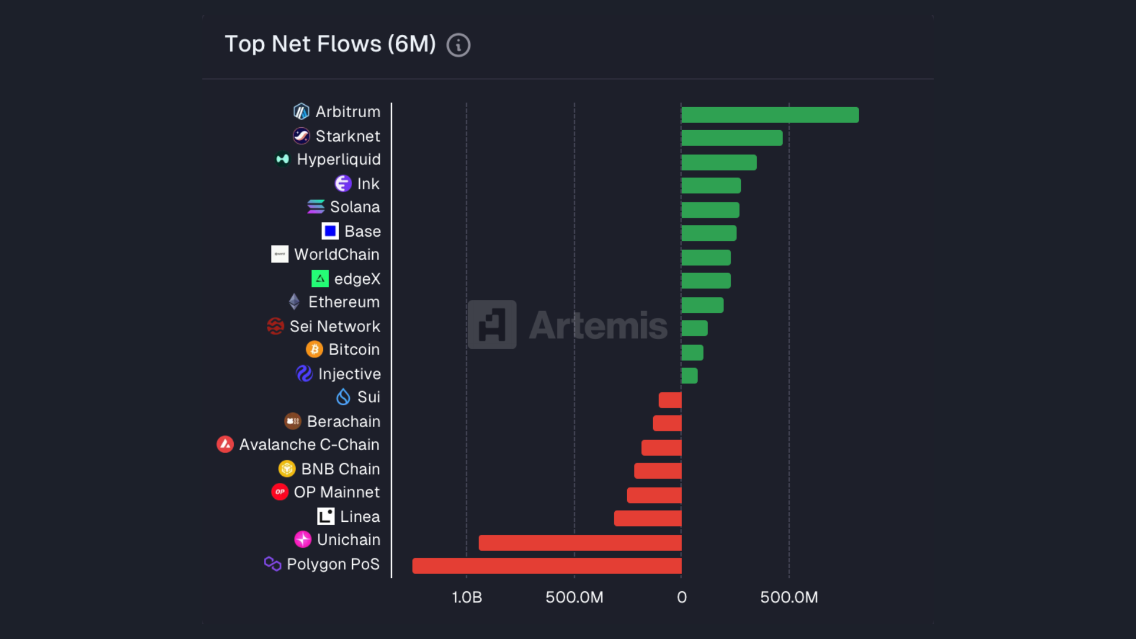The height and width of the screenshot is (639, 1136).
Task: Click the BNB Chain yellow logo
Action: (x=287, y=469)
